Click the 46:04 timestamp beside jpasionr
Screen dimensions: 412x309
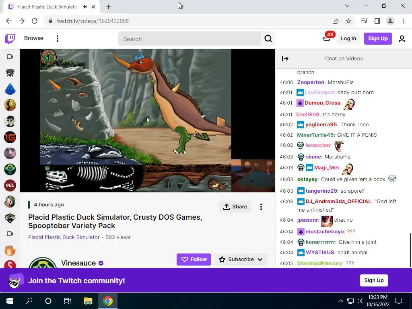[286, 220]
